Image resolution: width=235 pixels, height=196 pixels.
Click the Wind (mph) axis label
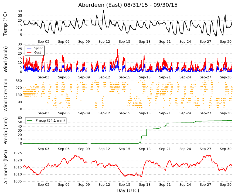click(x=5, y=59)
